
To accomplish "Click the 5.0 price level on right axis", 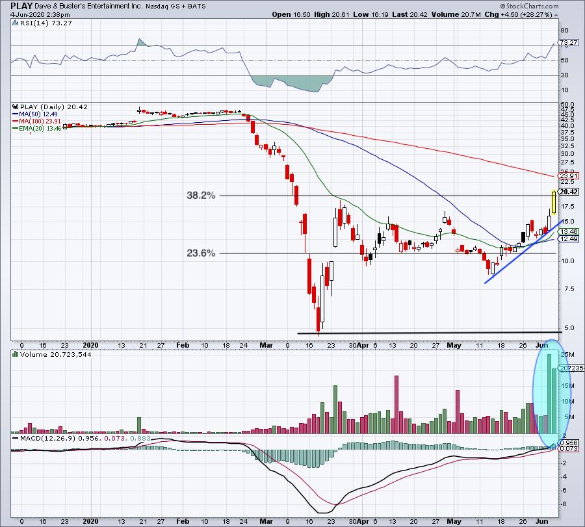I will pos(569,328).
